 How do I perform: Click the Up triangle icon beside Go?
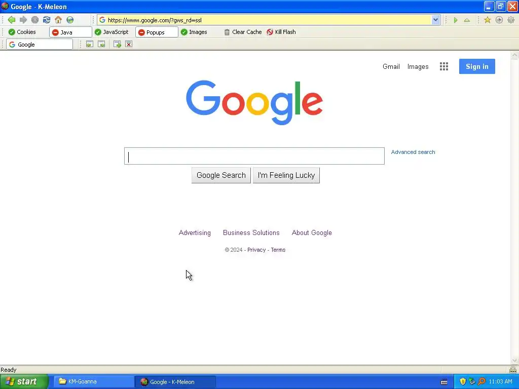pyautogui.click(x=467, y=20)
